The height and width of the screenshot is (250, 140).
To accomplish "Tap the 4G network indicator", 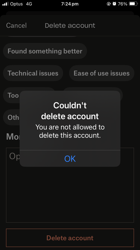I will (x=29, y=4).
